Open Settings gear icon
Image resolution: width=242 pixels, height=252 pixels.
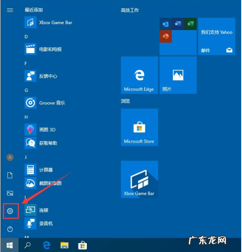coord(10,211)
